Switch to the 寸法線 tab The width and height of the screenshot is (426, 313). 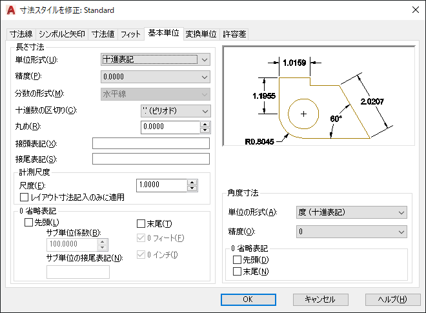point(21,34)
